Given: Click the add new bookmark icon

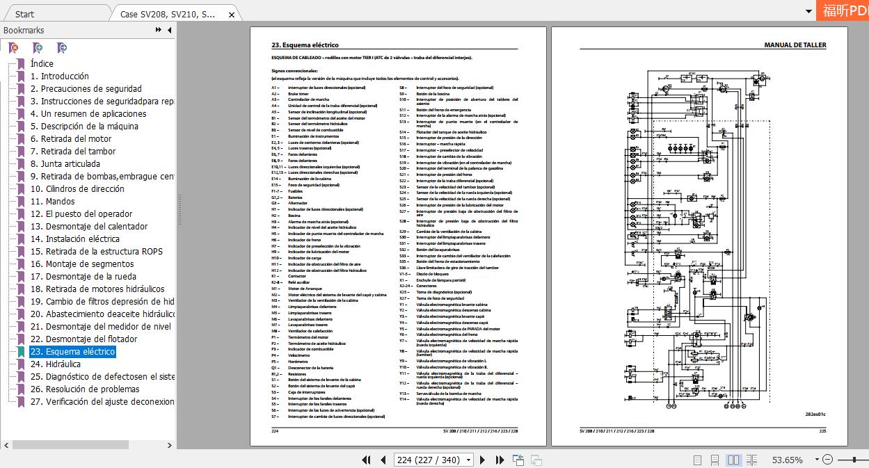Looking at the screenshot, I should (x=38, y=48).
